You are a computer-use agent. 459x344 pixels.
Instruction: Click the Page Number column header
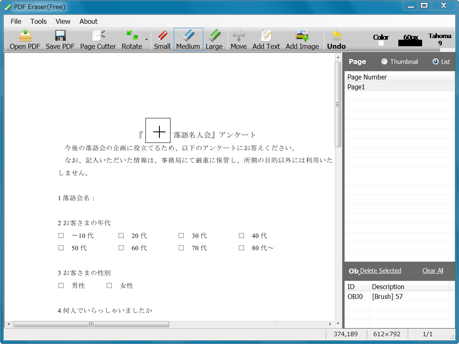(399, 77)
